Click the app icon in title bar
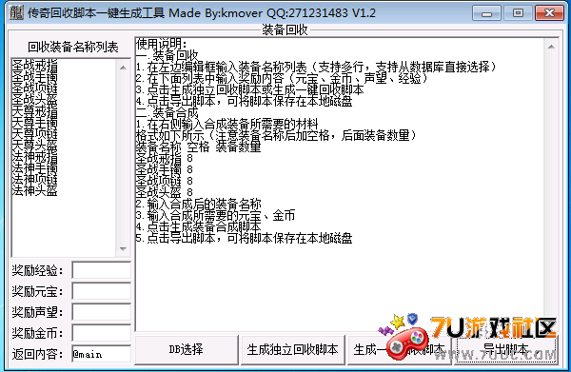Viewport: 571px width, 372px height. pos(16,12)
